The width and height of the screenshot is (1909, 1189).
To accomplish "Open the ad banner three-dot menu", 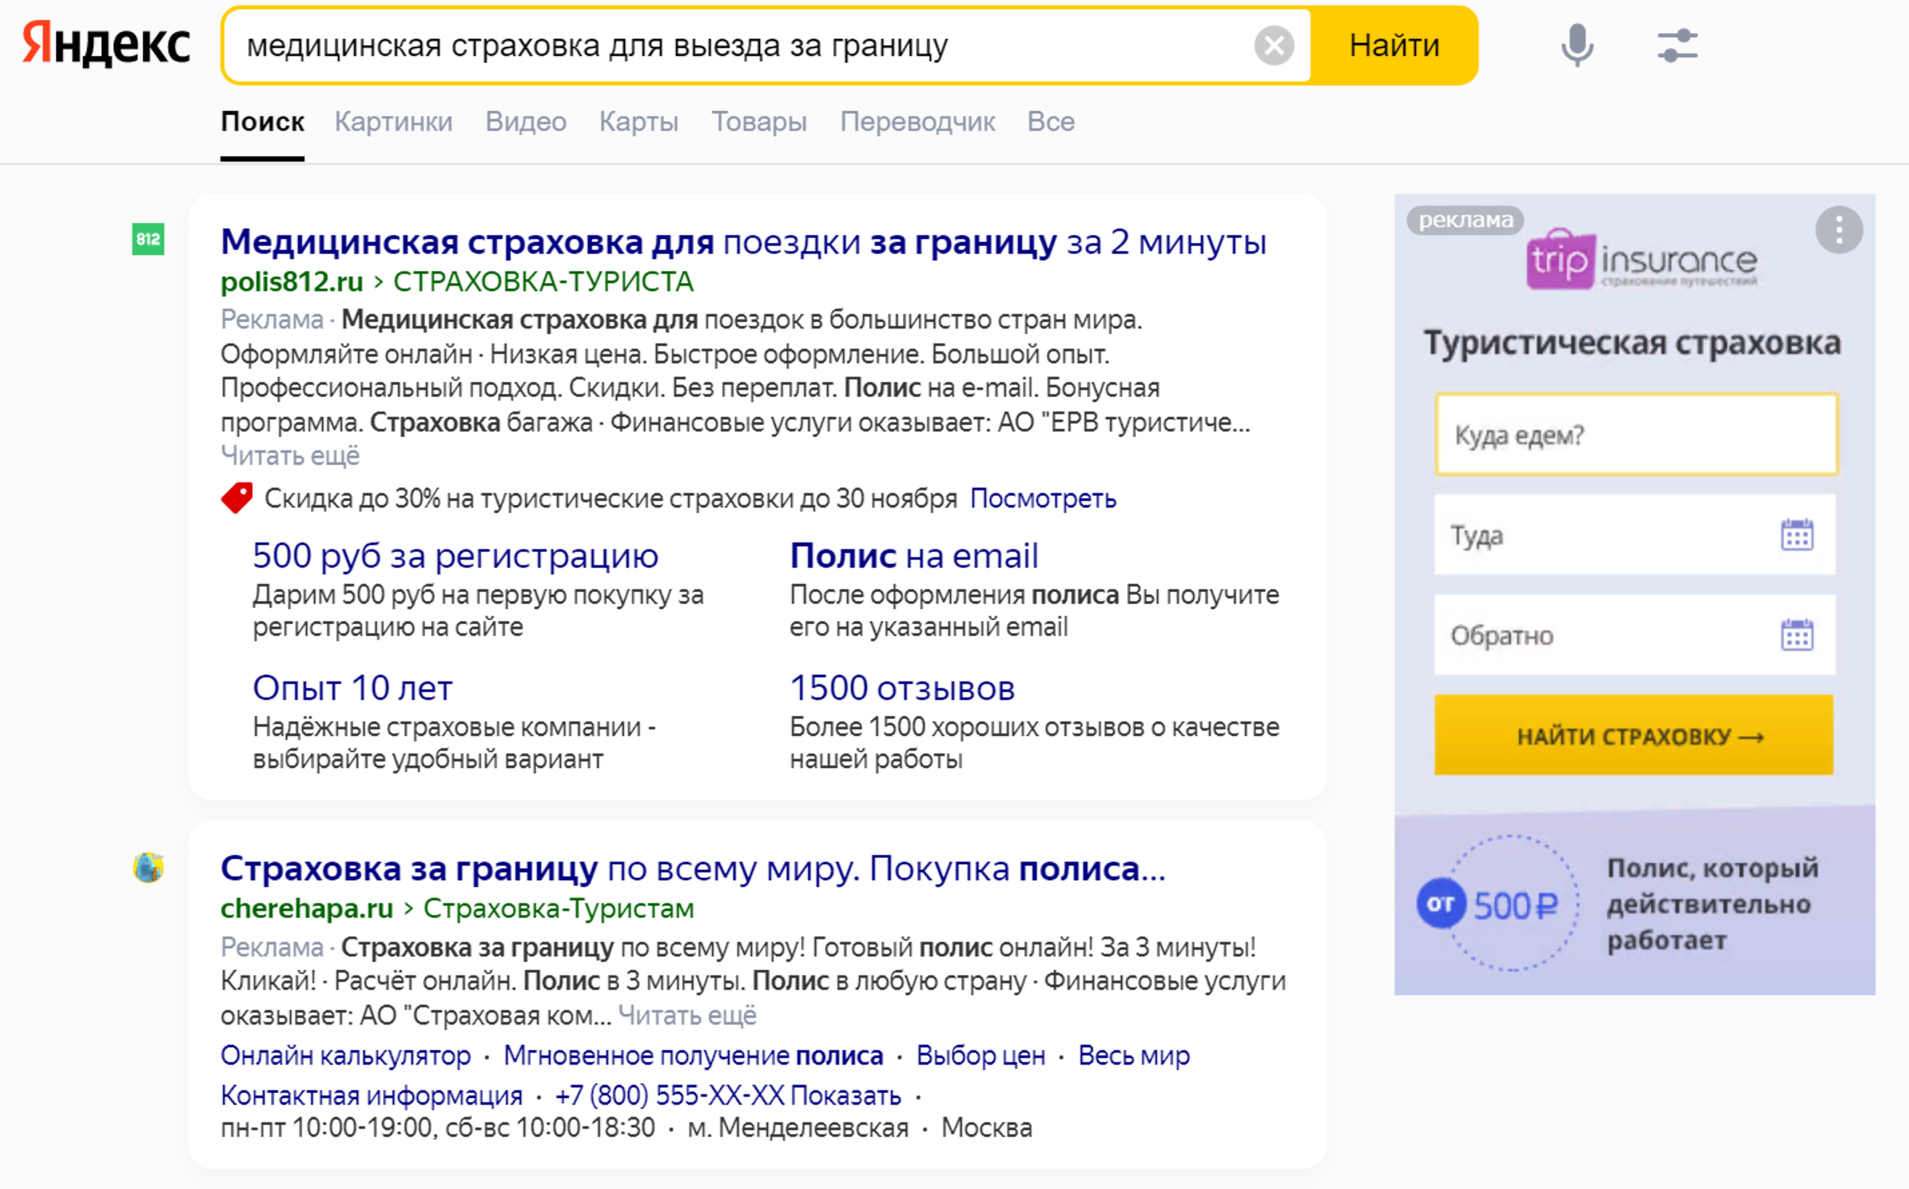I will coord(1838,230).
